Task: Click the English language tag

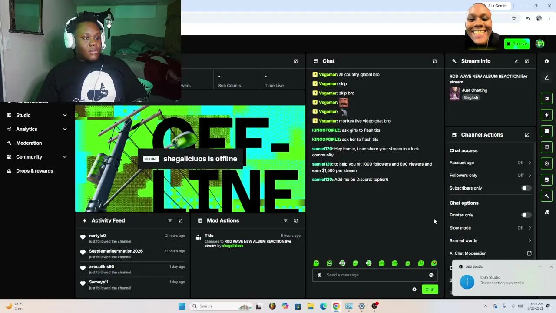Action: click(471, 97)
